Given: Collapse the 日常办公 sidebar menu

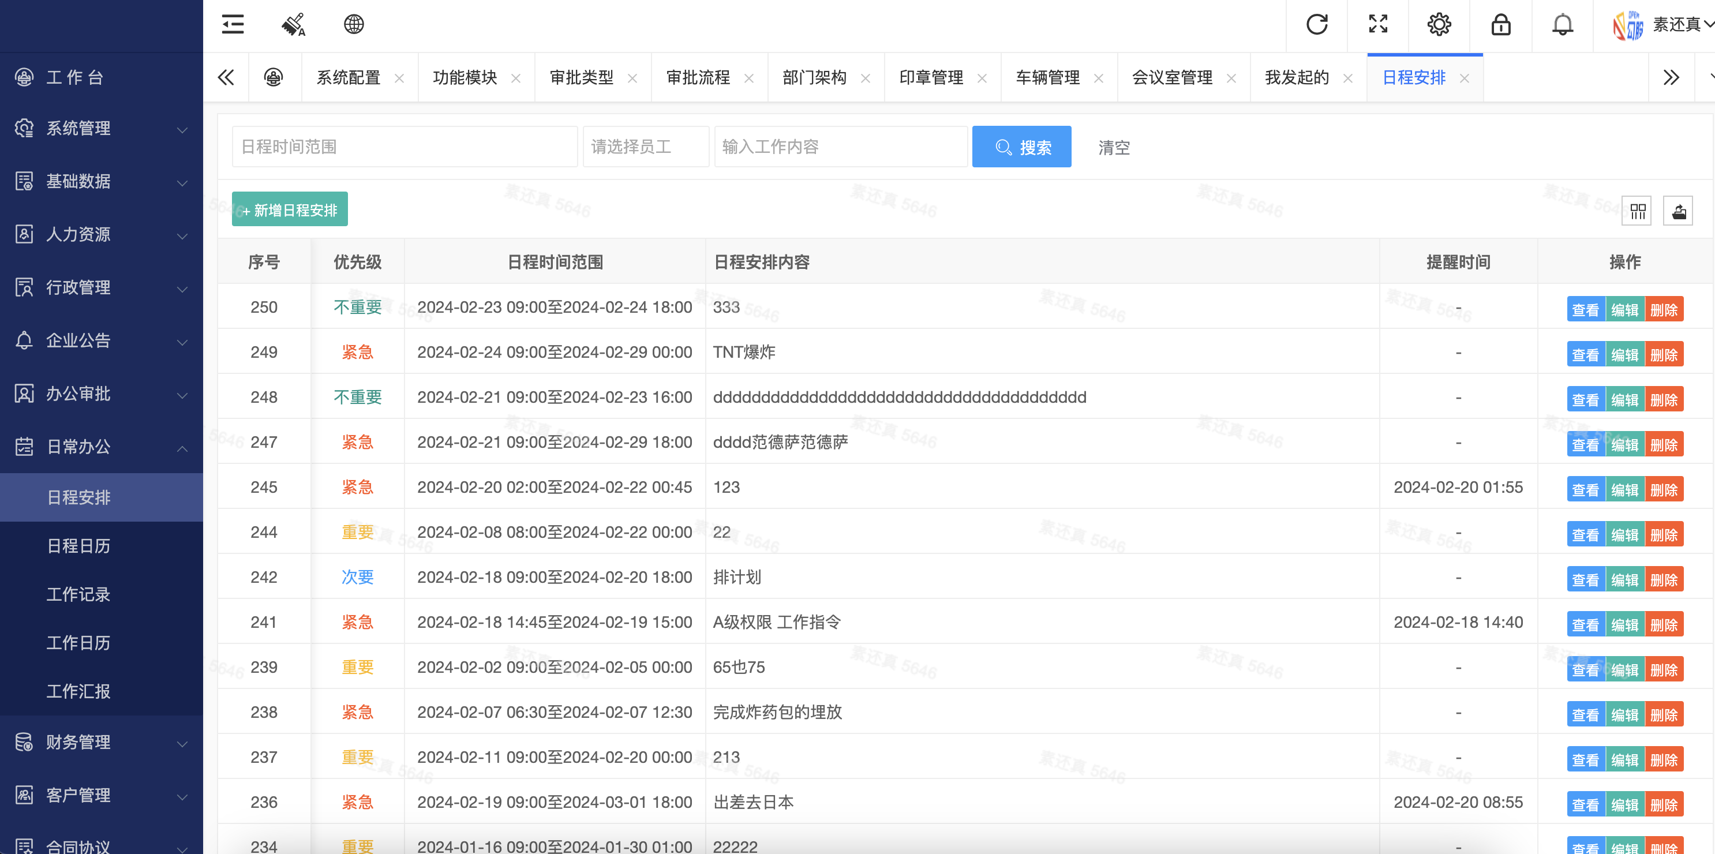Looking at the screenshot, I should coord(101,447).
